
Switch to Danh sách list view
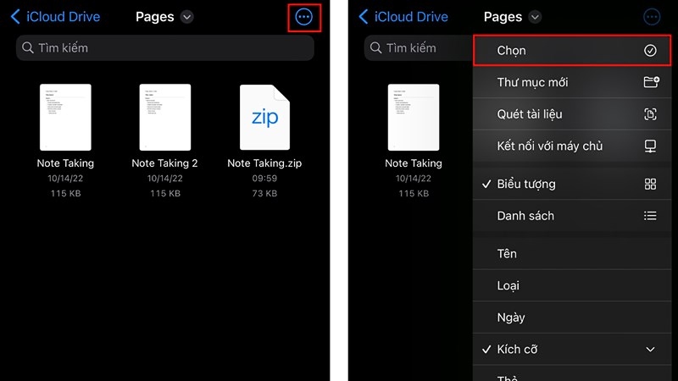[572, 216]
